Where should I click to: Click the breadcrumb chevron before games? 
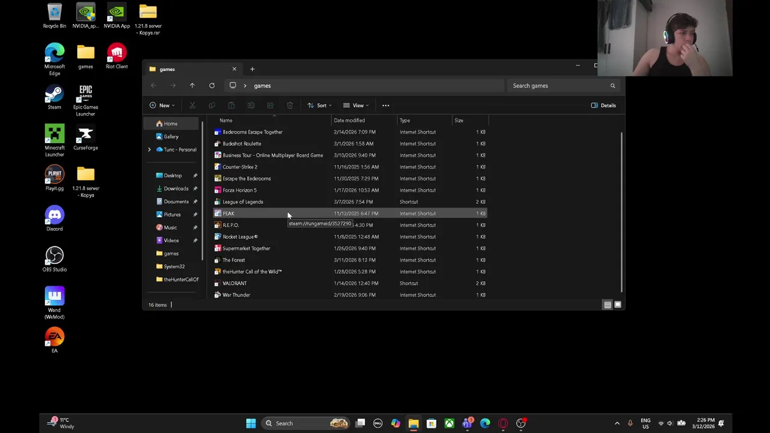[x=245, y=85]
